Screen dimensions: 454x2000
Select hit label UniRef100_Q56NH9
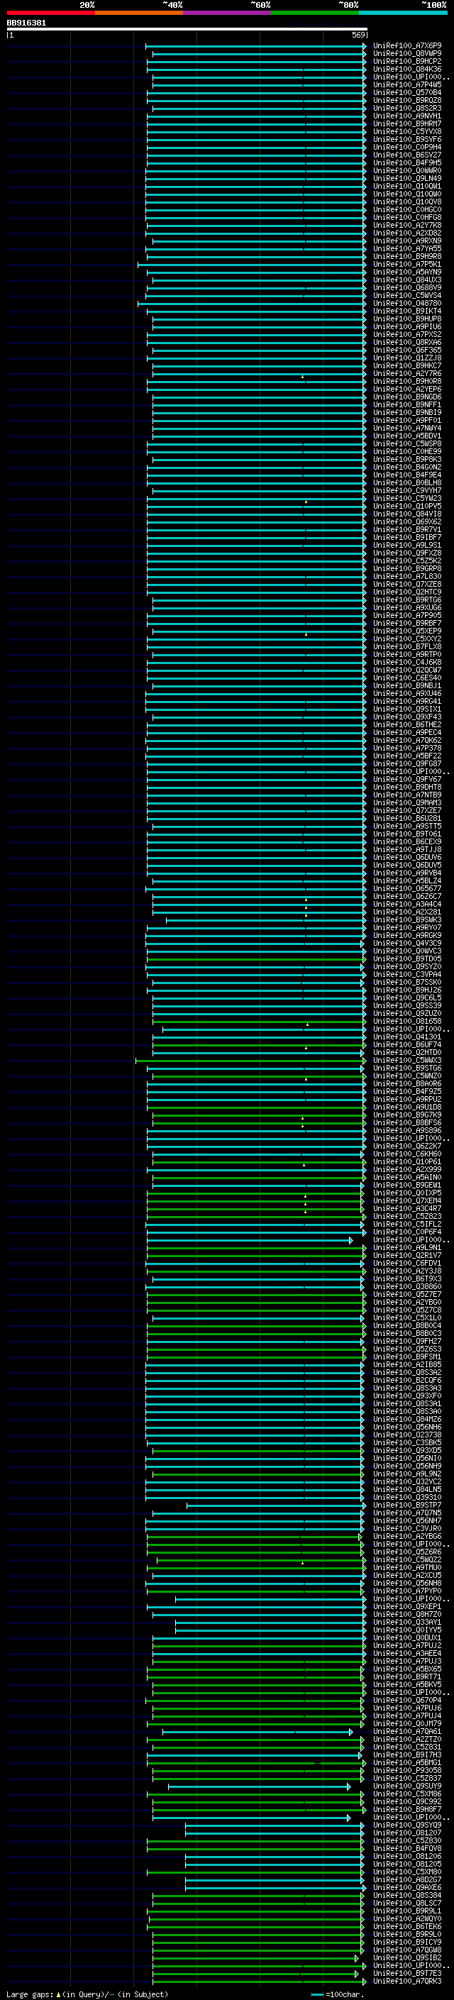pos(407,1466)
